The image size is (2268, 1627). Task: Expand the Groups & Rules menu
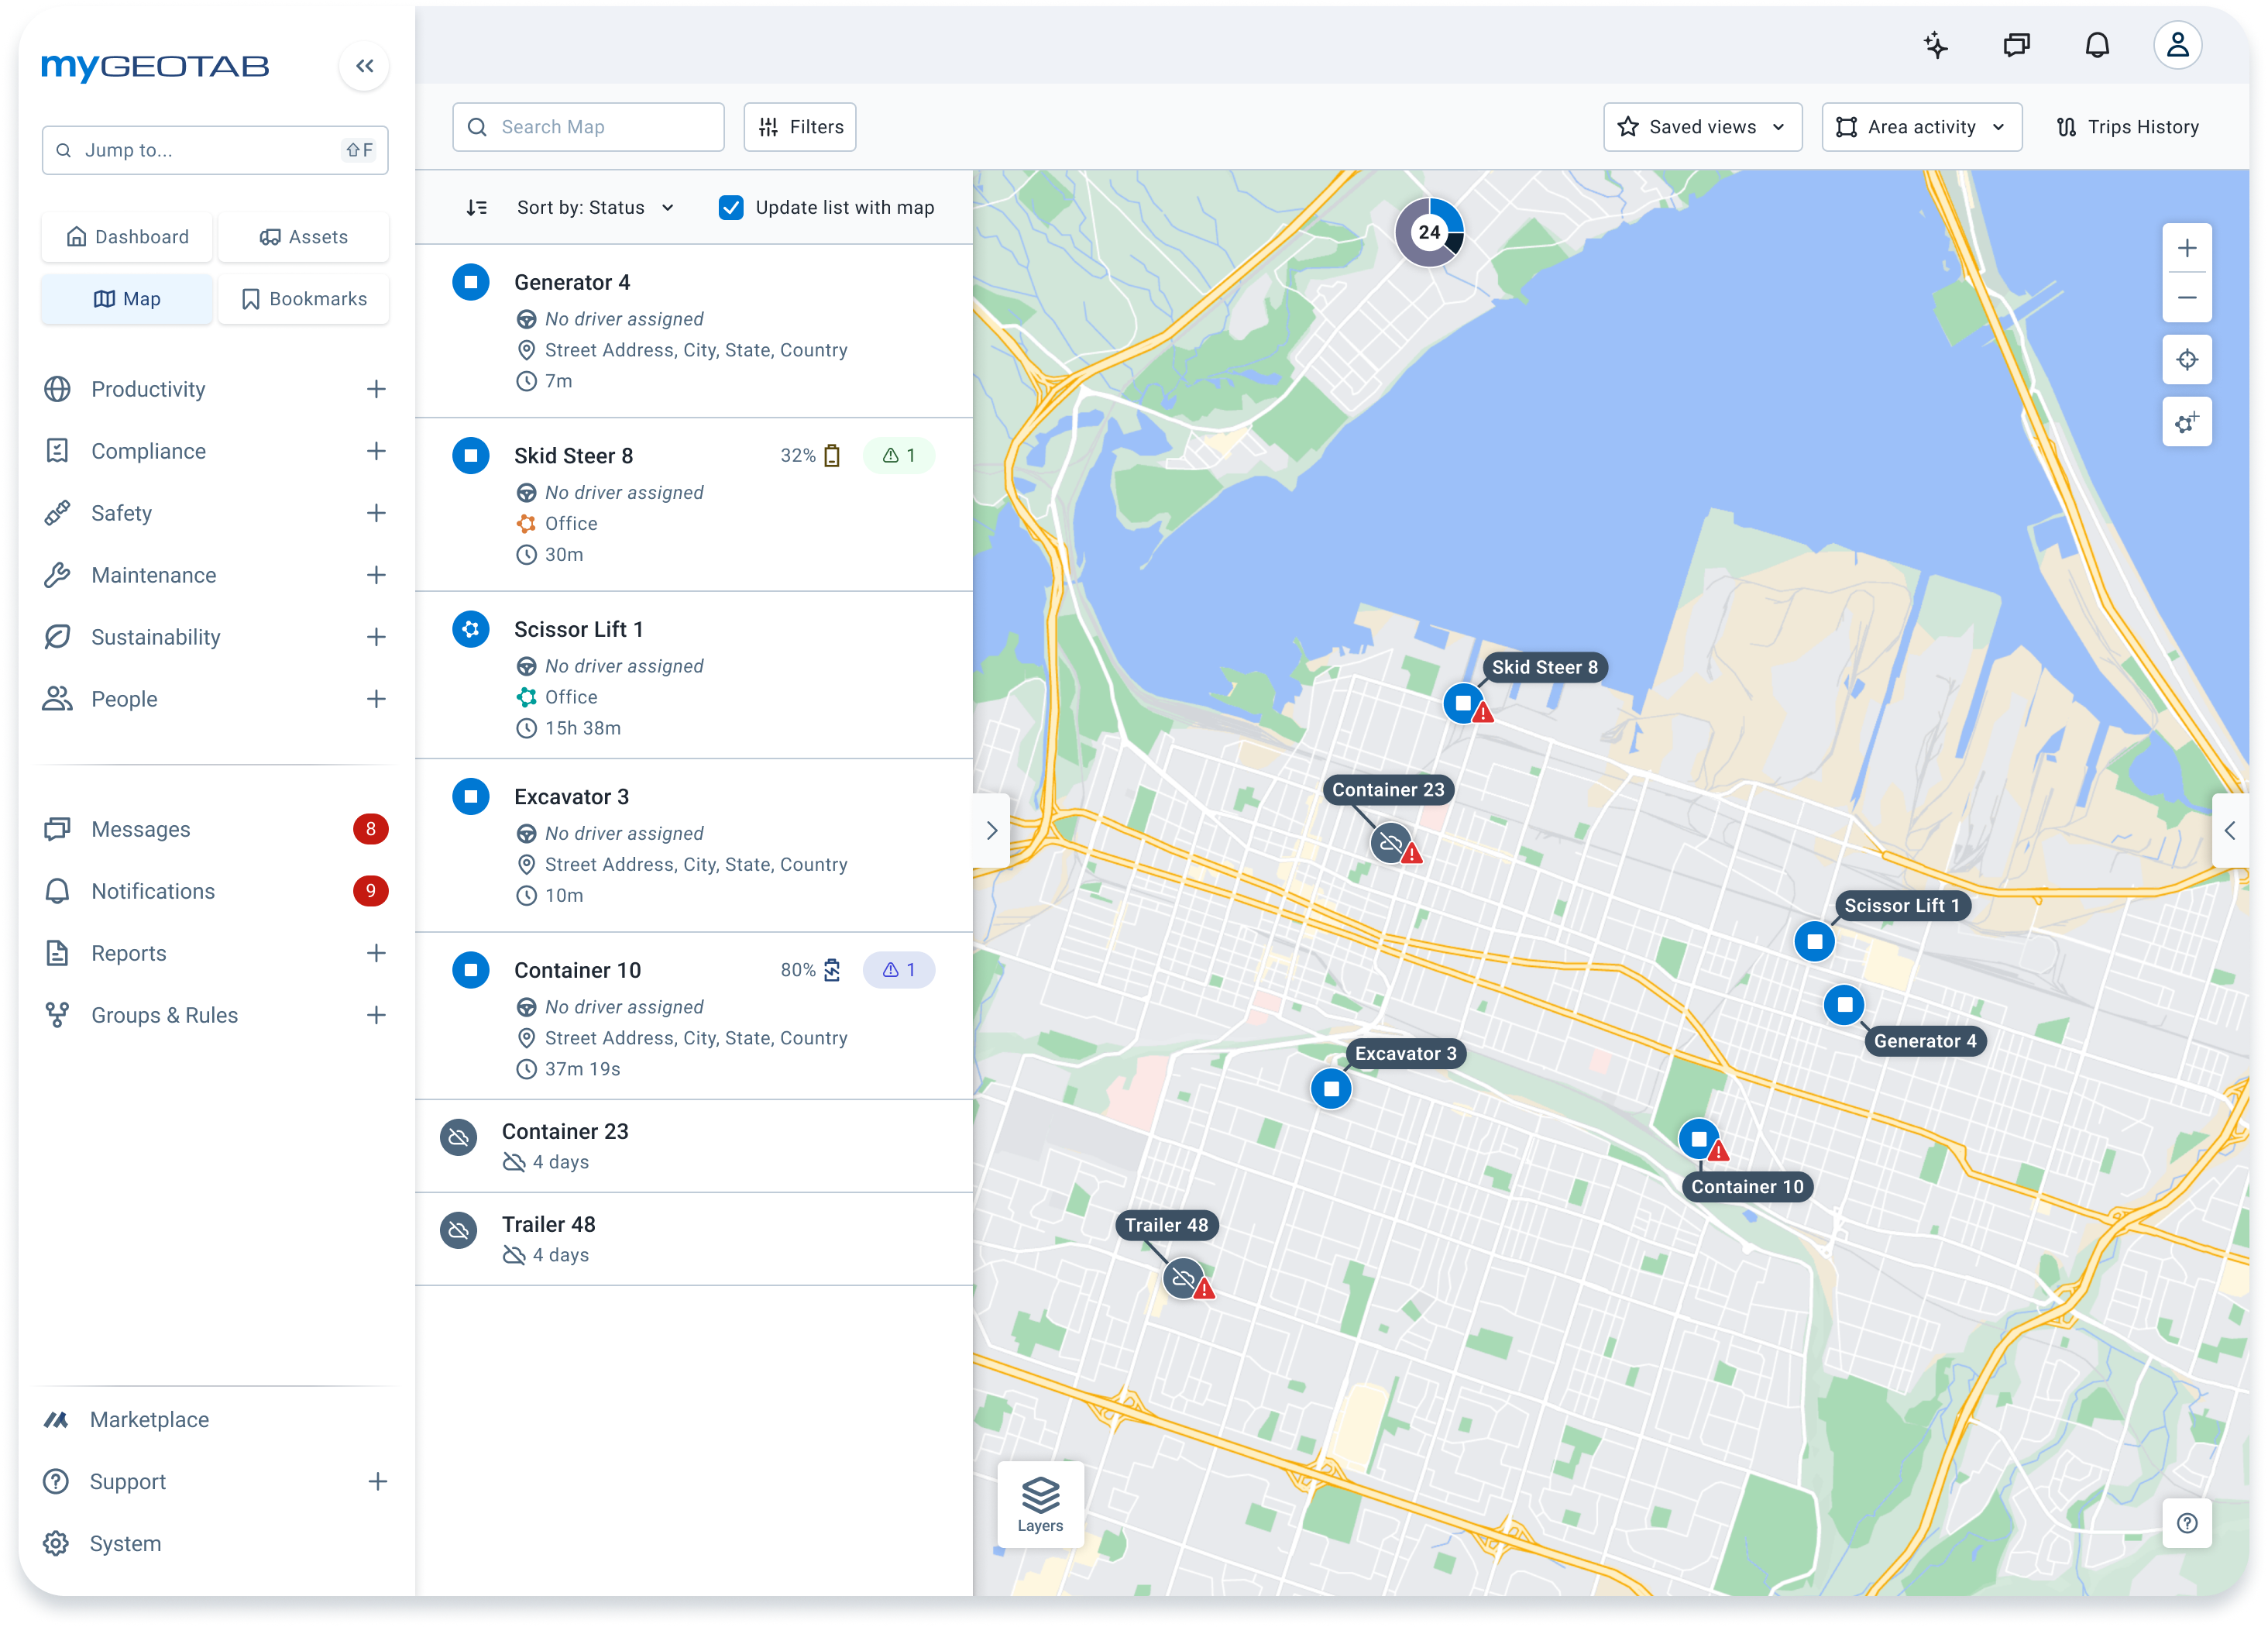[x=376, y=1015]
